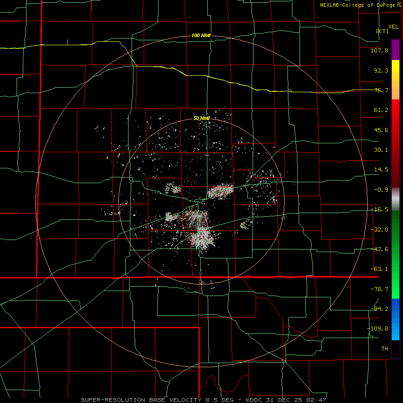Screen dimensions: 403x403
Task: Select the -63.1 velocity scale value
Action: coord(379,269)
